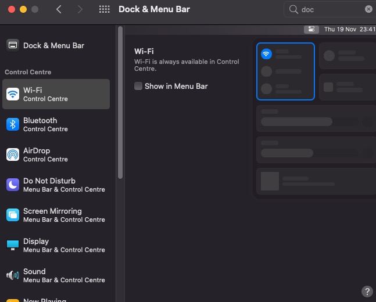Click the 'Show in Menu Bar' label
This screenshot has width=376, height=302.
coord(176,86)
